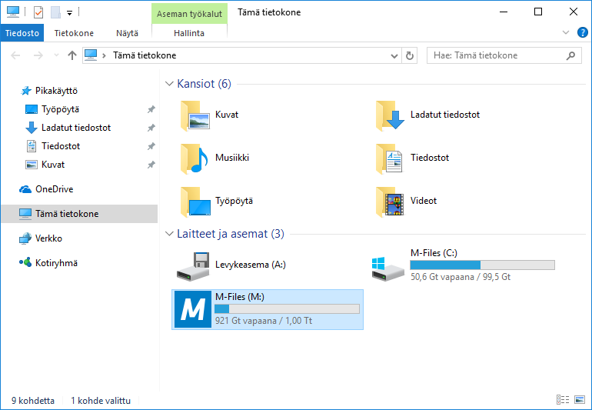Collapse the Kansiot (6) group
592x410 pixels.
169,83
